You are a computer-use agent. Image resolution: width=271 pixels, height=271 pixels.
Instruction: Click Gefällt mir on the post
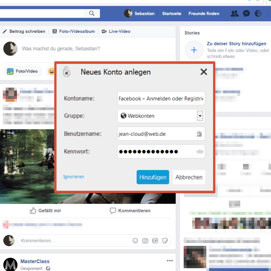(x=45, y=211)
